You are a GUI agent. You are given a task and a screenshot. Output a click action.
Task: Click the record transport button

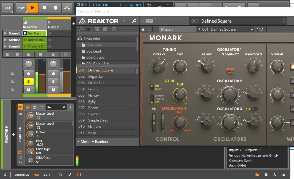[x=56, y=8]
